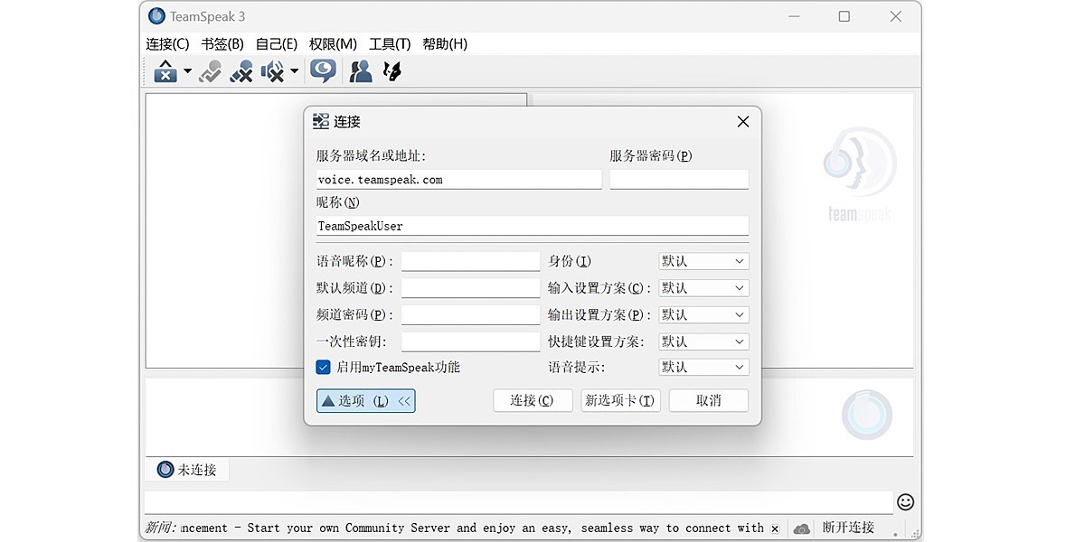Expand the 输出设置方案 dropdown
Screen dimensions: 1085x542
[x=703, y=314]
